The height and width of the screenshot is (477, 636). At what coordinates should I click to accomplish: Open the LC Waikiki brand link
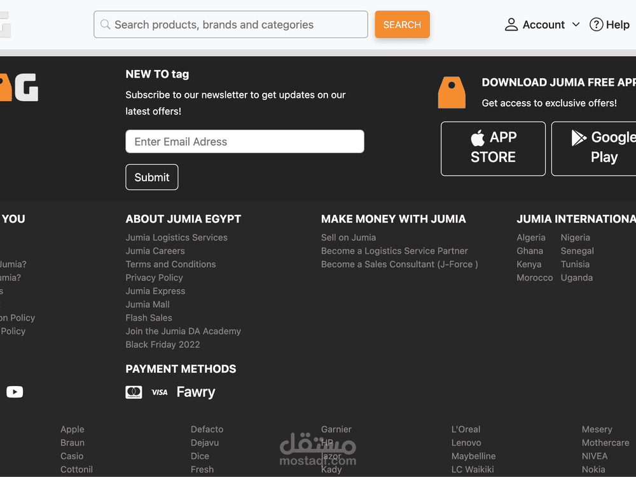tap(473, 469)
